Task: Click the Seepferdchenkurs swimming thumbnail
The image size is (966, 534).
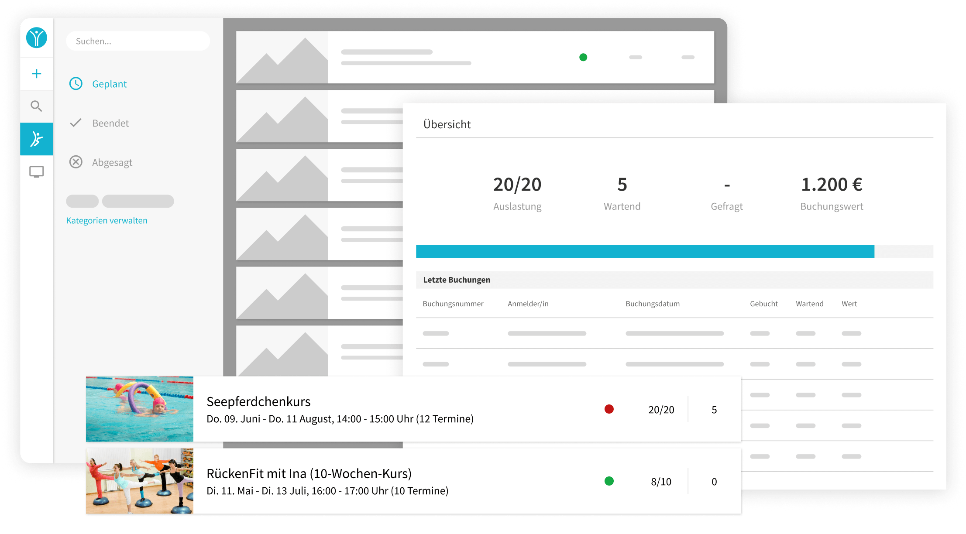Action: click(x=140, y=409)
